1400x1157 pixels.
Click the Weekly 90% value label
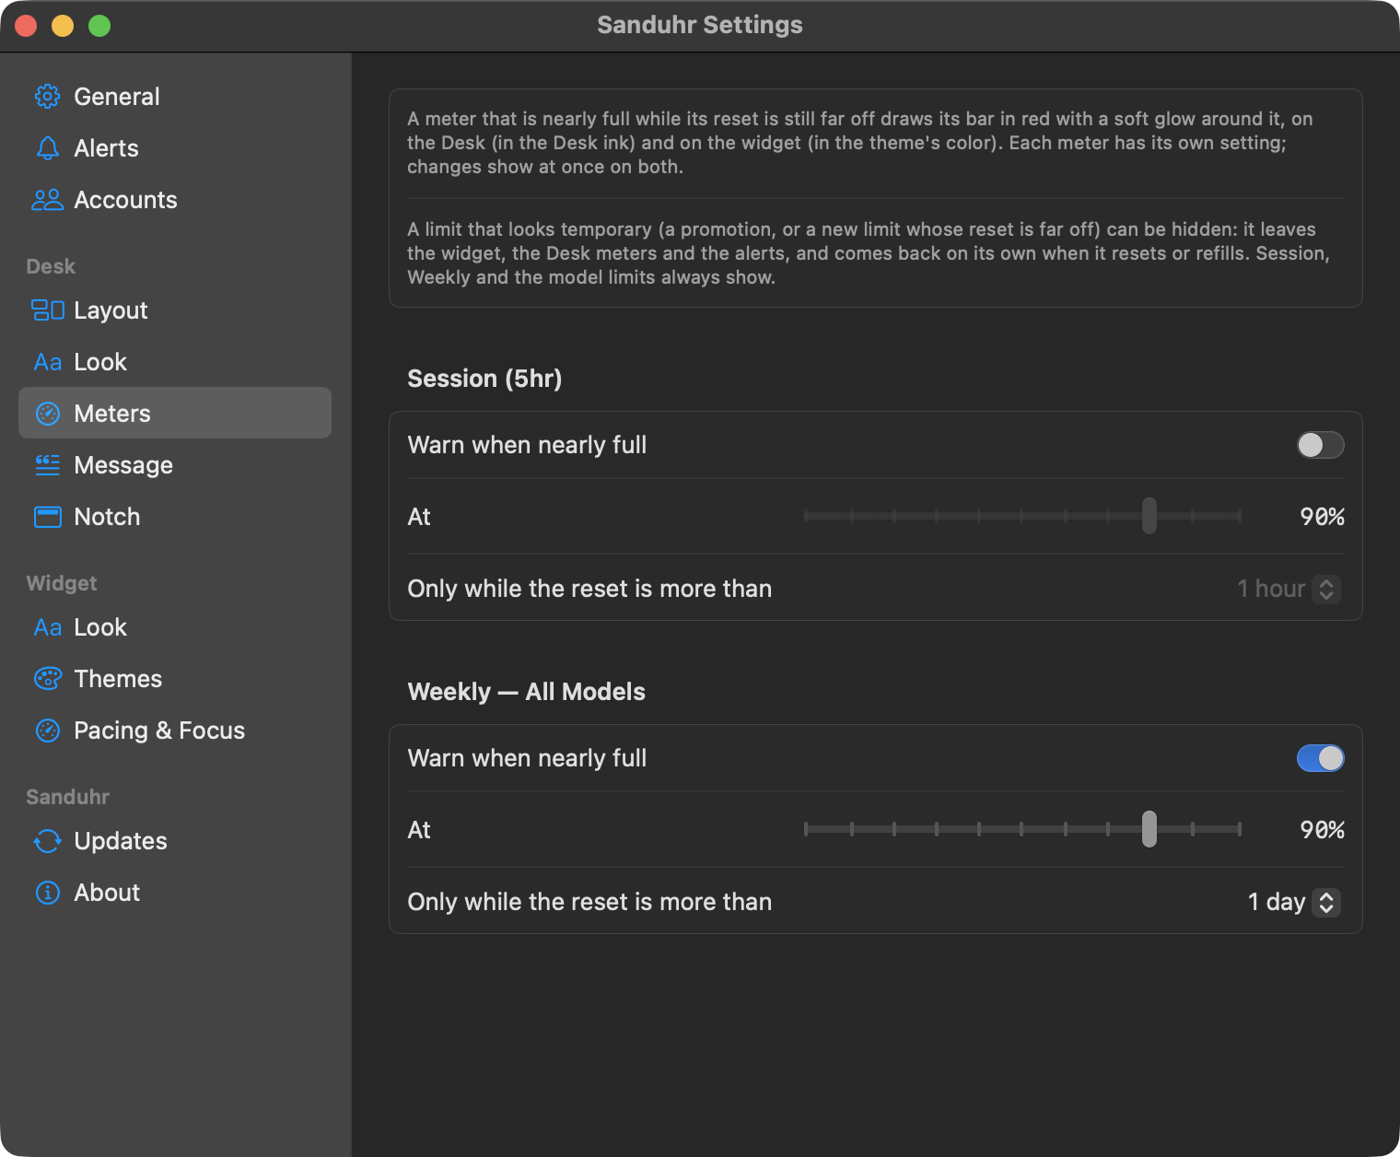pyautogui.click(x=1322, y=830)
